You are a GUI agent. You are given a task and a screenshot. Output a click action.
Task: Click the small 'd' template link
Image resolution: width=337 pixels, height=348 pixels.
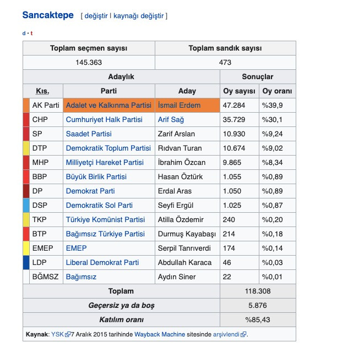[24, 33]
